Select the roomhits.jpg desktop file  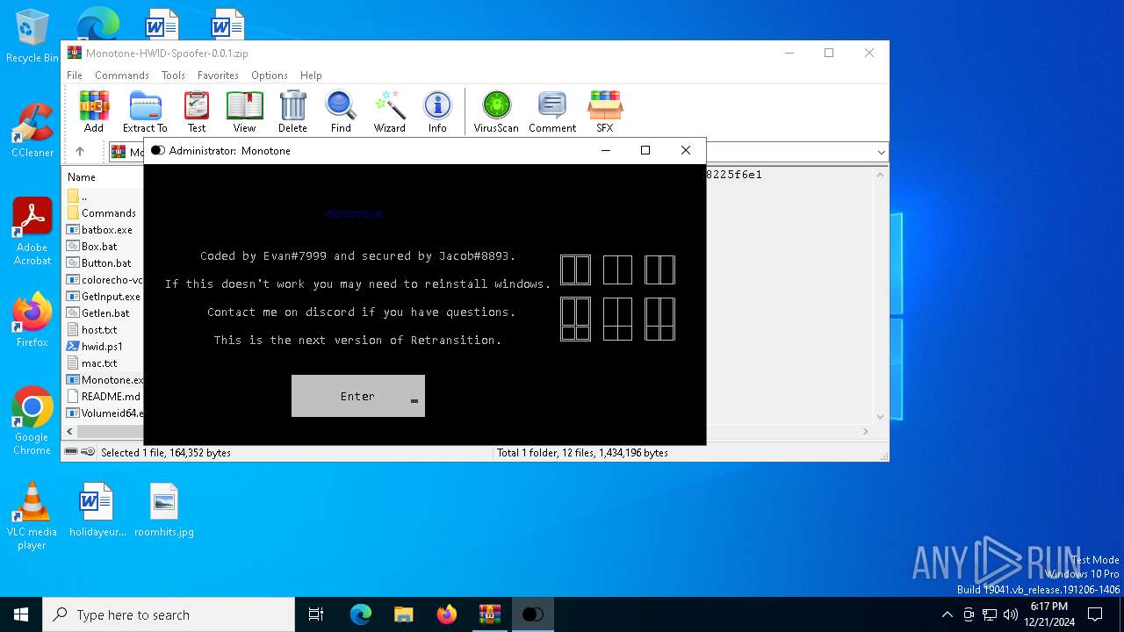click(164, 509)
